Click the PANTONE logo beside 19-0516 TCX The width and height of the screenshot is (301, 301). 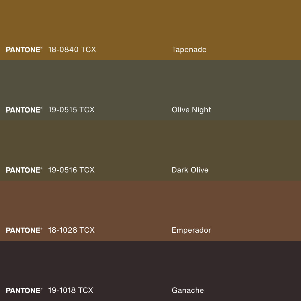pos(24,170)
